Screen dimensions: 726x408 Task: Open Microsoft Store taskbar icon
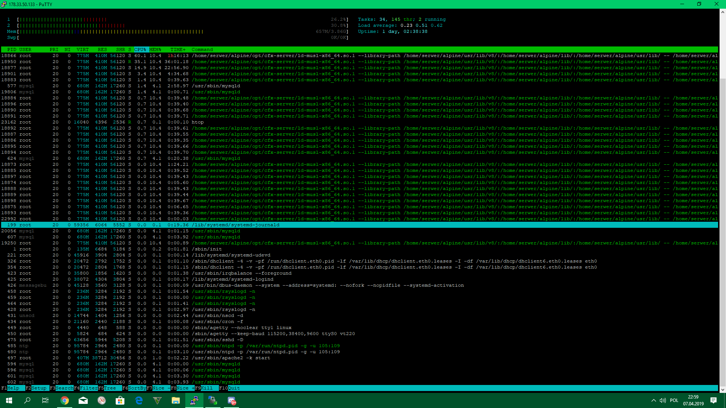click(x=120, y=400)
